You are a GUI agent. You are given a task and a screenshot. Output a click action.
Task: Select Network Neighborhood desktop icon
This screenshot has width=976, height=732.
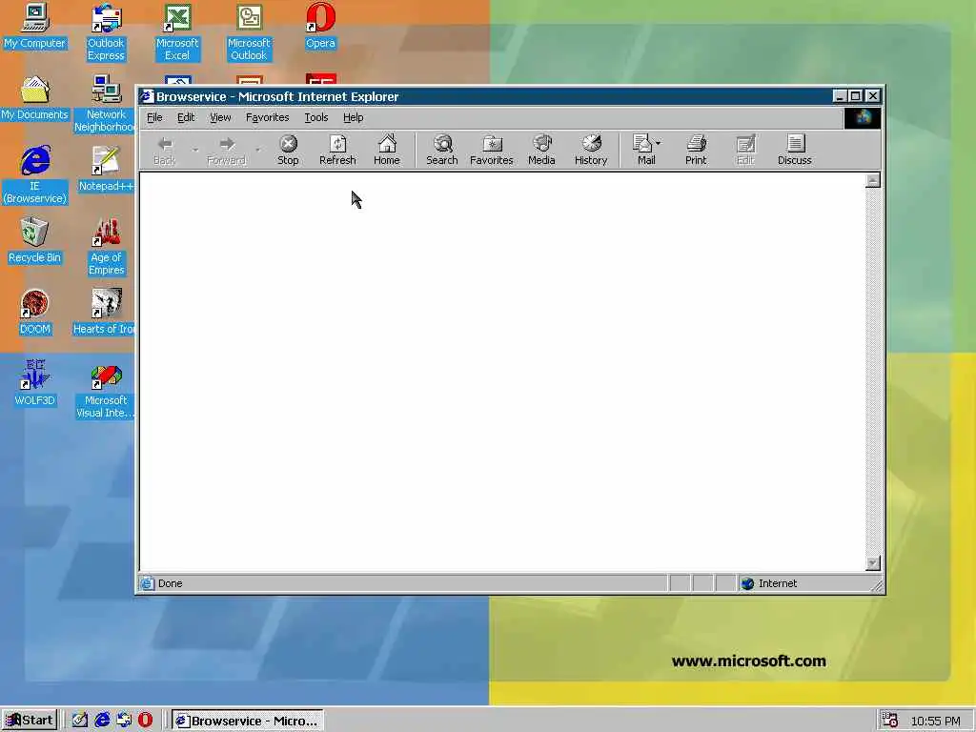(106, 105)
